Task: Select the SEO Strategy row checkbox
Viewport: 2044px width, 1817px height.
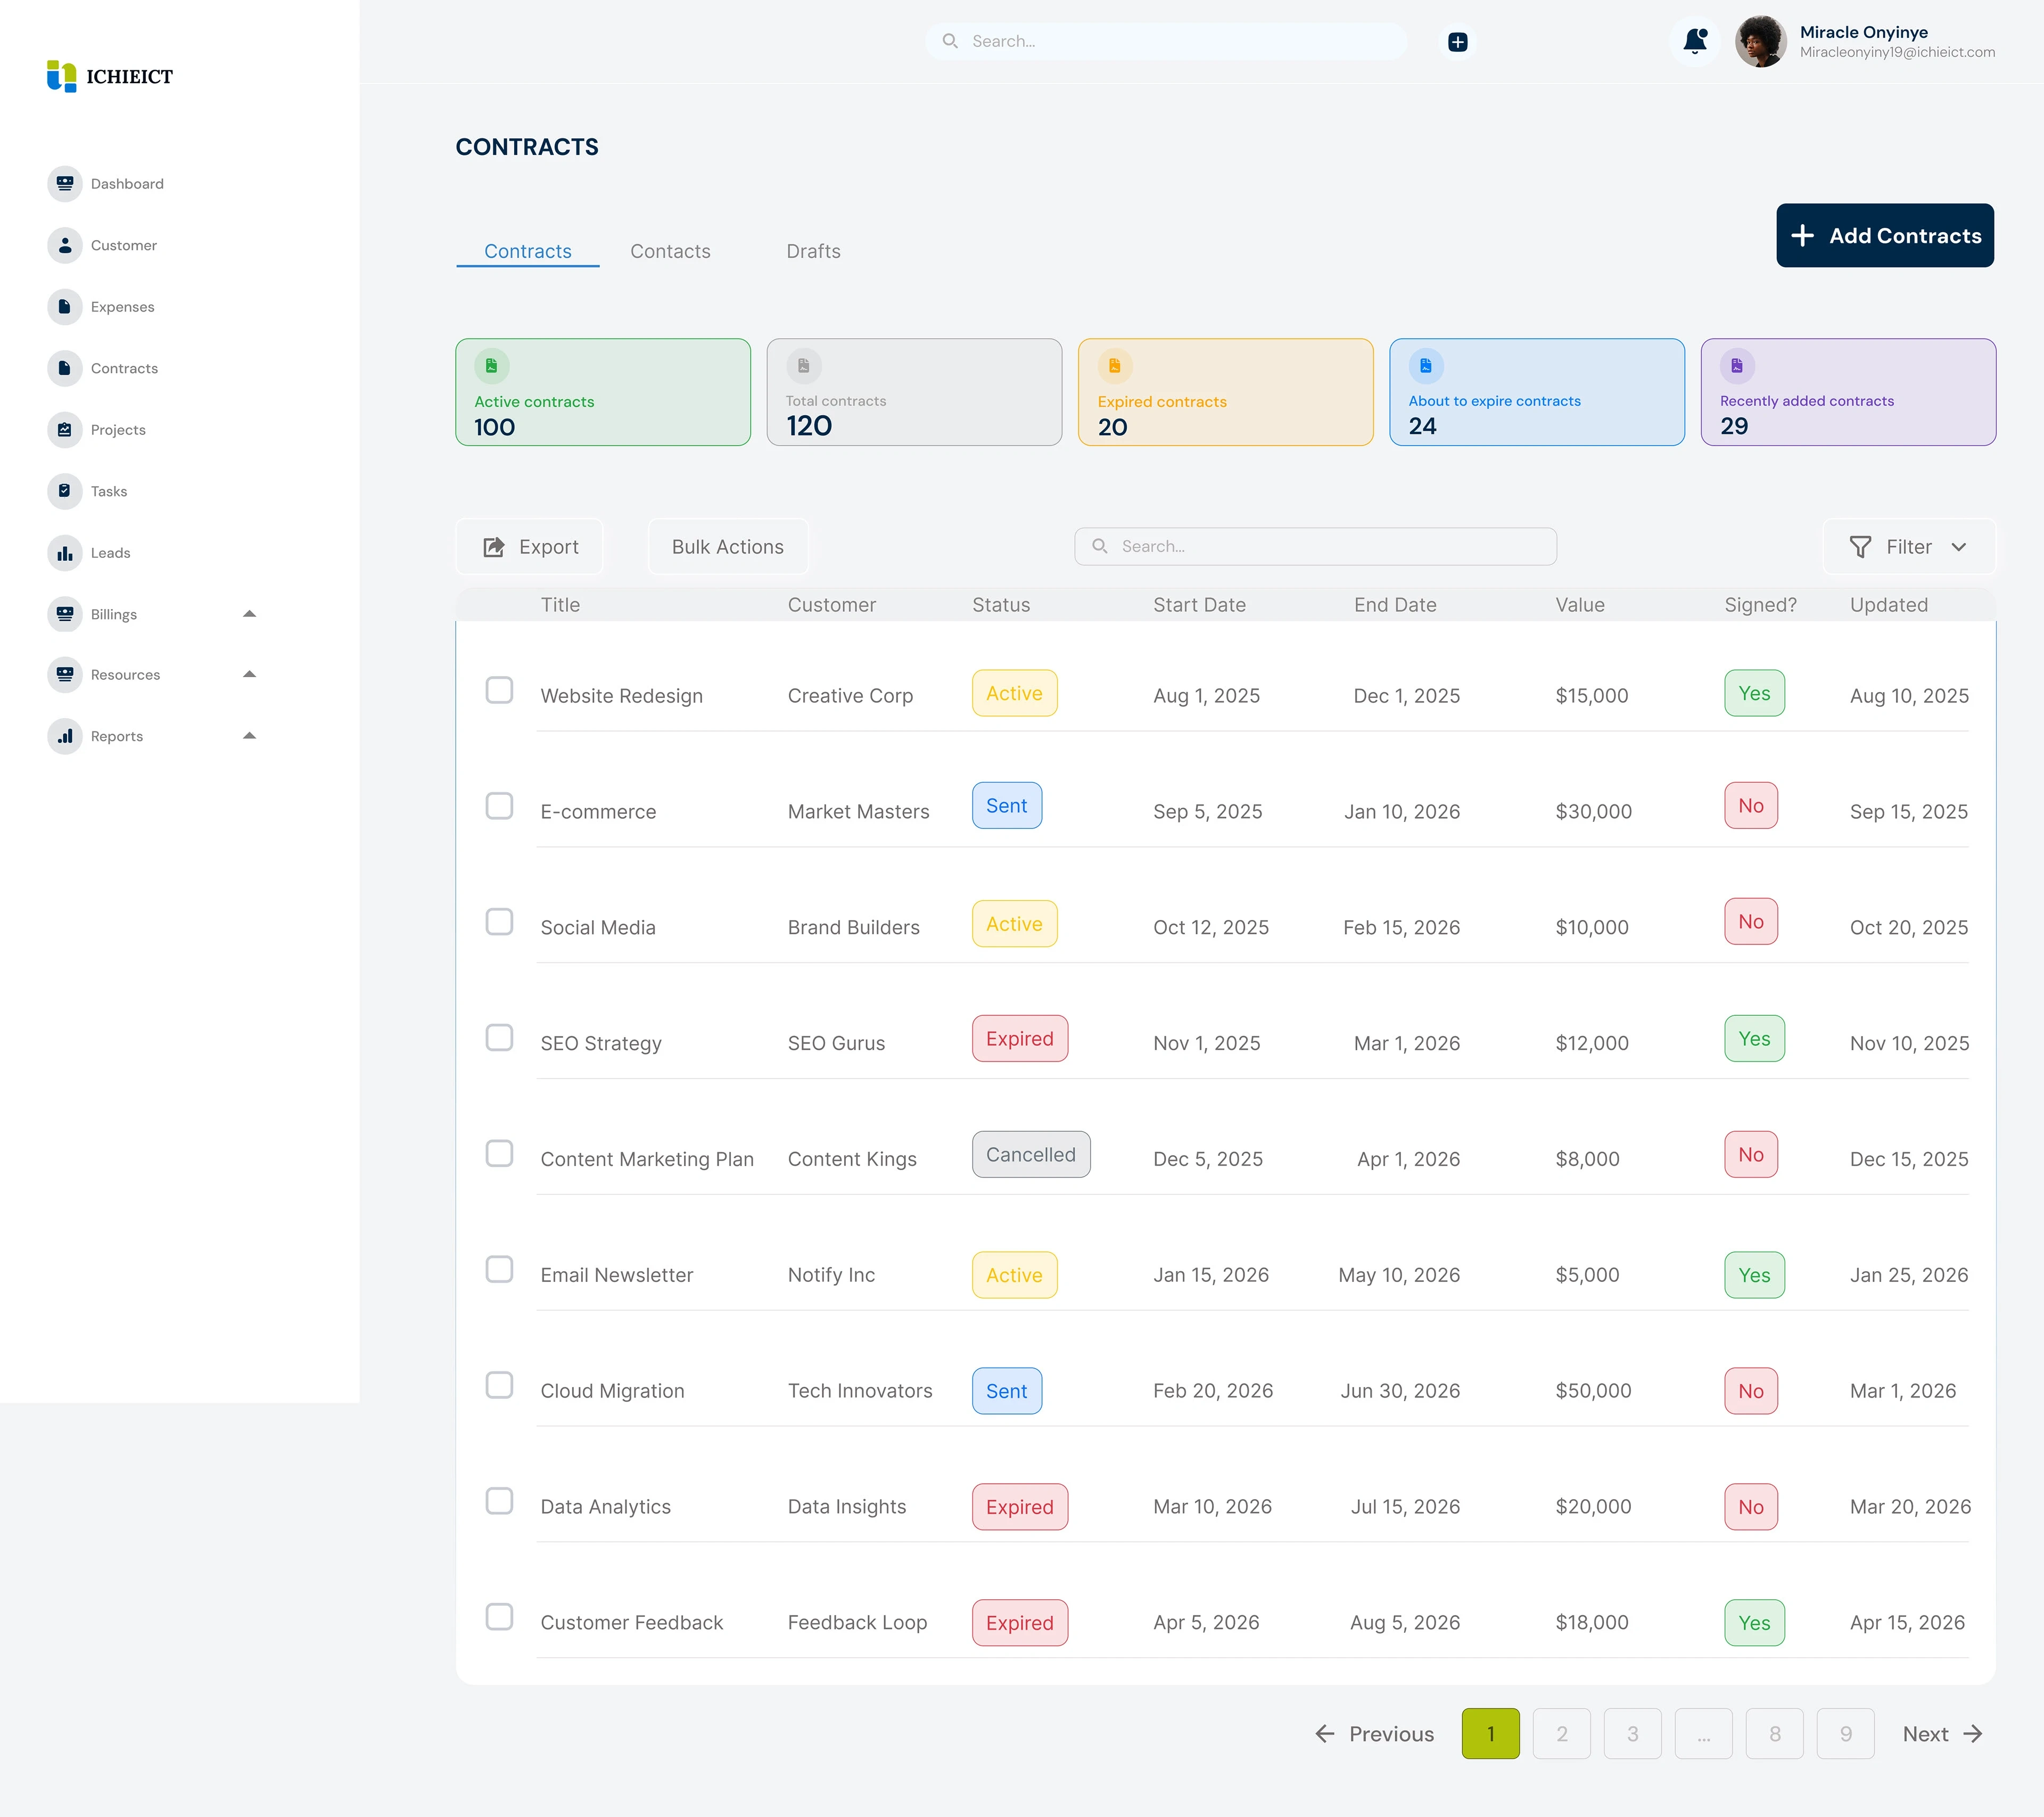Action: tap(499, 1037)
